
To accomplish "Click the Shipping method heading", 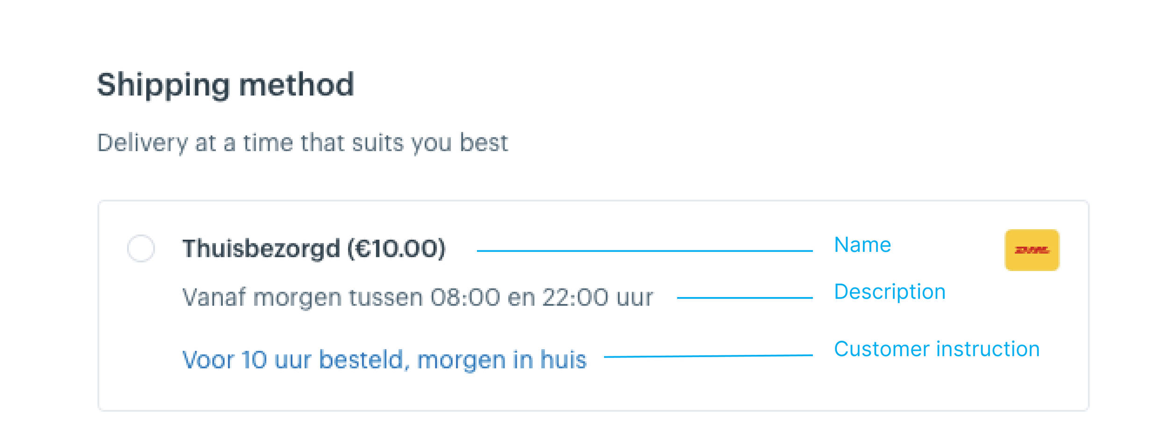I will click(225, 85).
